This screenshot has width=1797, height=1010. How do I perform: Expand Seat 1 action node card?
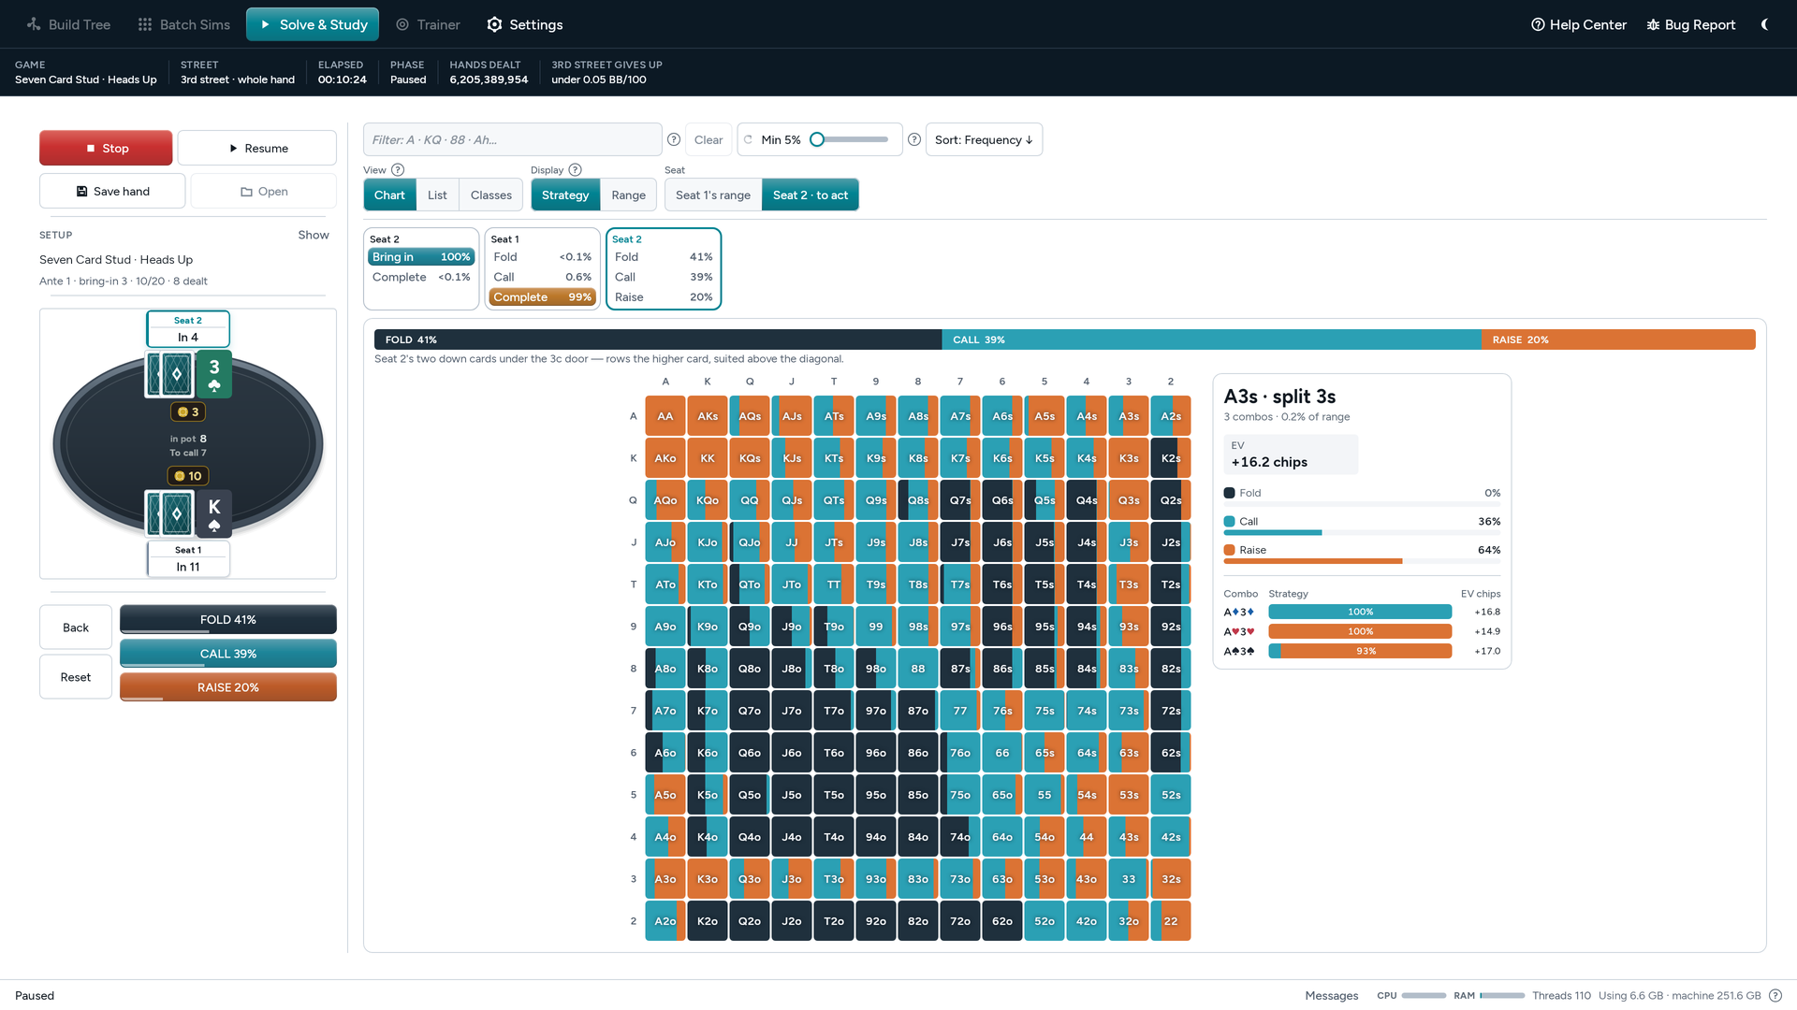point(542,268)
